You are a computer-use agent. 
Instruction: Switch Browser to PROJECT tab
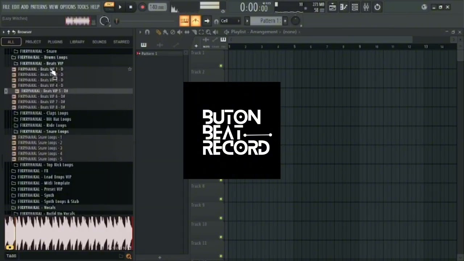pos(33,42)
